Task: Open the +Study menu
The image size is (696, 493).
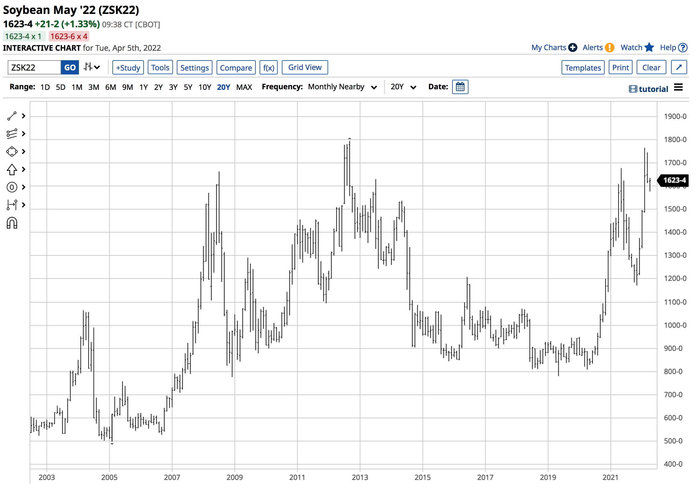Action: pyautogui.click(x=128, y=67)
